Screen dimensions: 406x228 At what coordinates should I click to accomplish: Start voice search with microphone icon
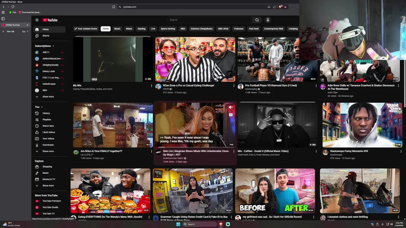(x=268, y=20)
